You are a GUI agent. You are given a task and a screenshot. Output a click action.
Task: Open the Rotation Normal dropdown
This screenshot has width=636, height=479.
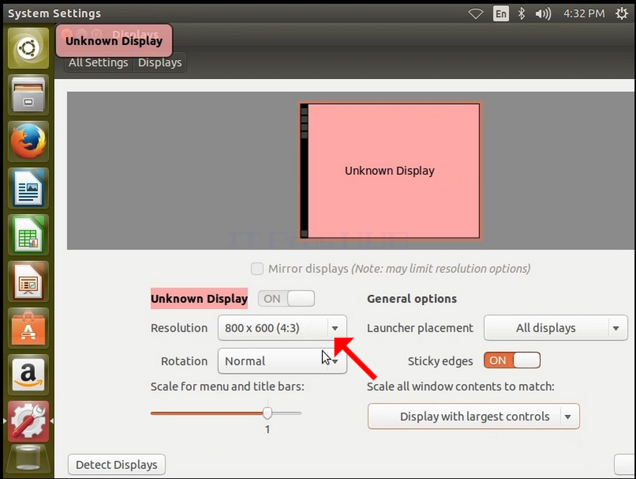(282, 360)
